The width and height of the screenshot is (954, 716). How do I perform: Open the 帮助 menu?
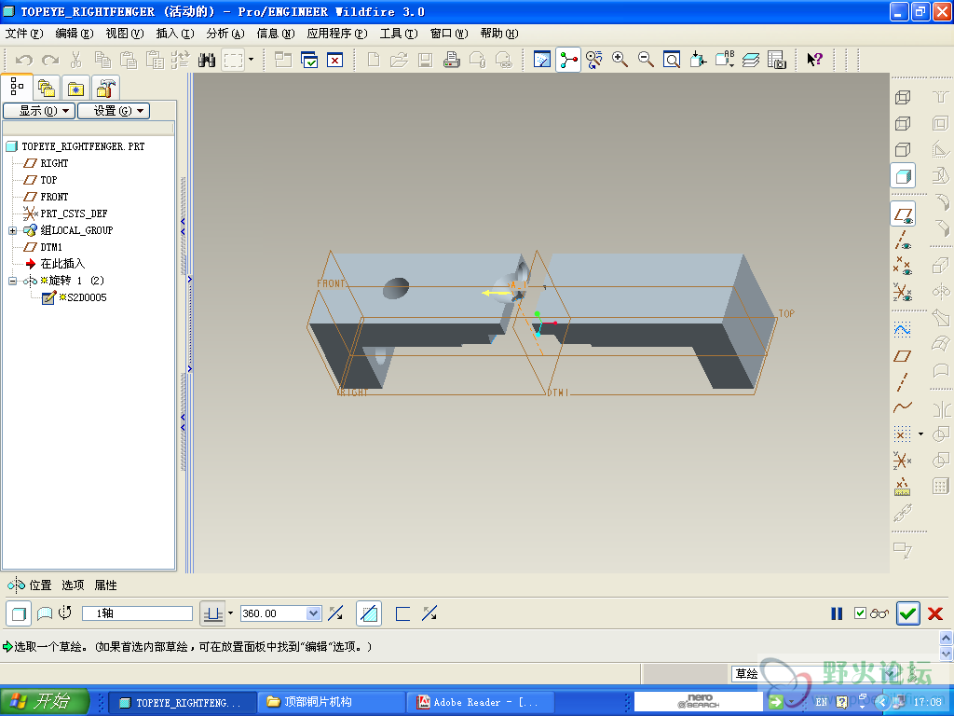point(499,34)
